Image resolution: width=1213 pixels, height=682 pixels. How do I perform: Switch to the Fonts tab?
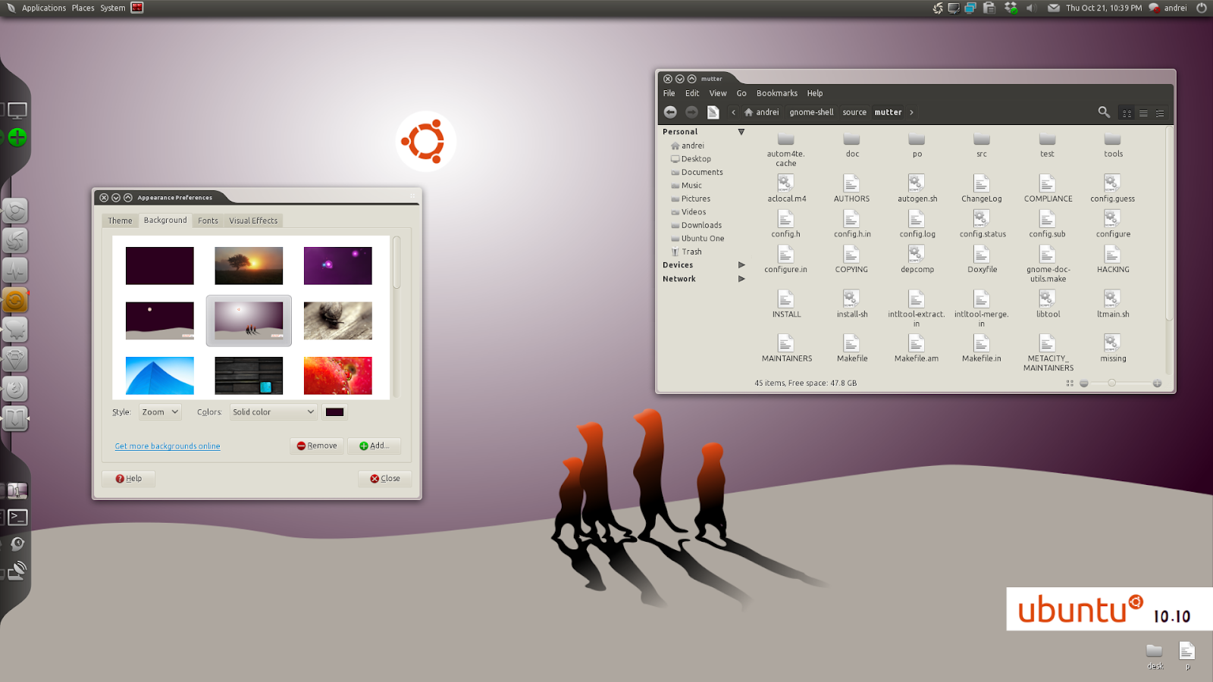pos(208,221)
